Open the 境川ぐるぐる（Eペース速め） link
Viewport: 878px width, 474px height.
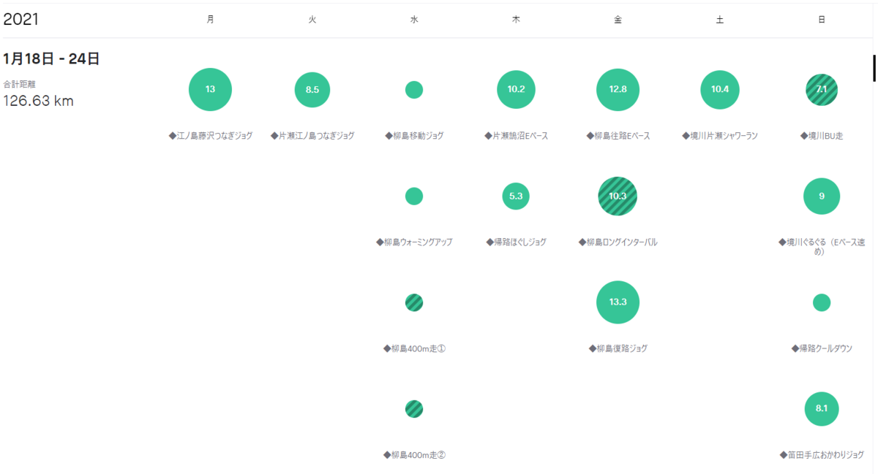click(822, 246)
